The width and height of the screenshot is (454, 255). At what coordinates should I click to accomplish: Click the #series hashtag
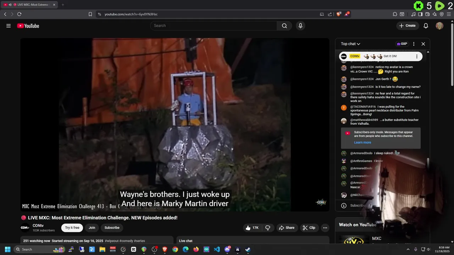(x=139, y=241)
